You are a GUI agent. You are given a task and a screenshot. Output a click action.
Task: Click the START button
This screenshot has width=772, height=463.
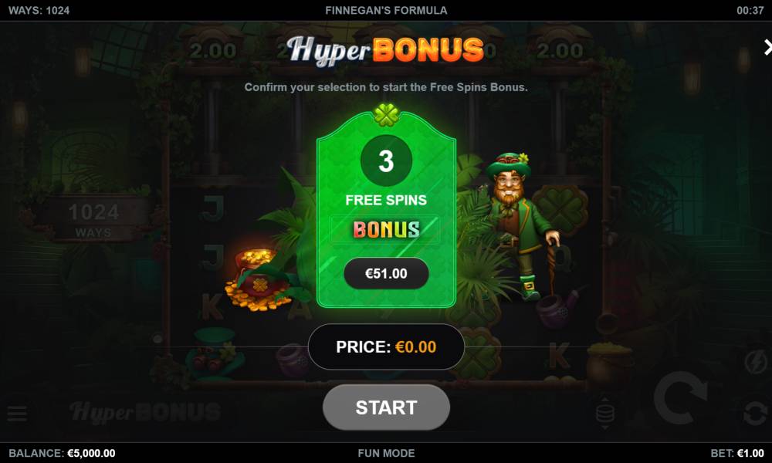[386, 407]
